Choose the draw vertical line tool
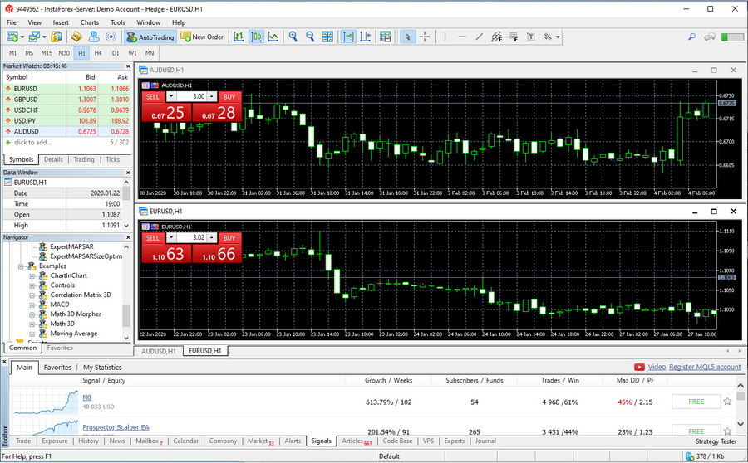This screenshot has width=748, height=463. point(445,37)
